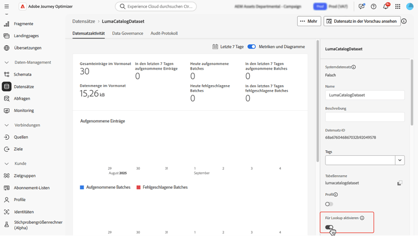Toggle the Für Lookup aktivieren switch
418x236 pixels.
point(329,228)
